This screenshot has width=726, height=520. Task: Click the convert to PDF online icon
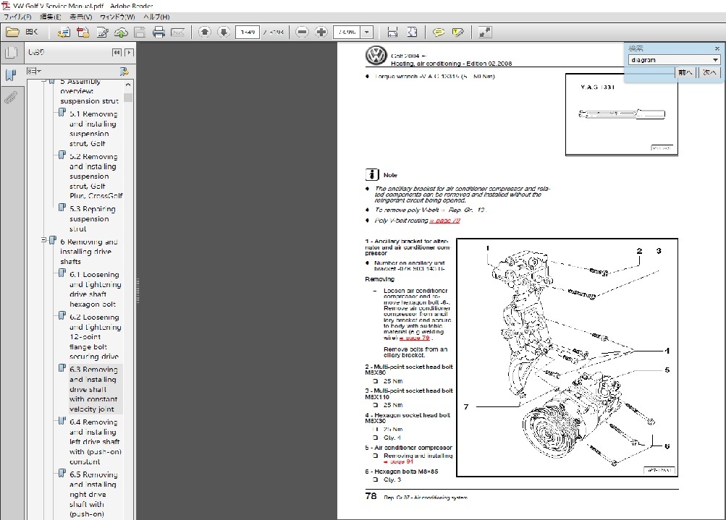pyautogui.click(x=64, y=32)
